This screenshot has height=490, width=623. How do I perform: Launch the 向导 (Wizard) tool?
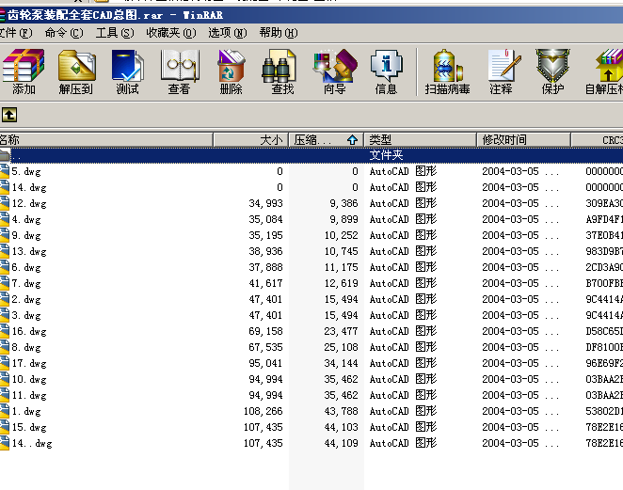334,71
